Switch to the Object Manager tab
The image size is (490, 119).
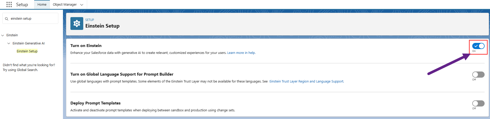click(x=64, y=5)
